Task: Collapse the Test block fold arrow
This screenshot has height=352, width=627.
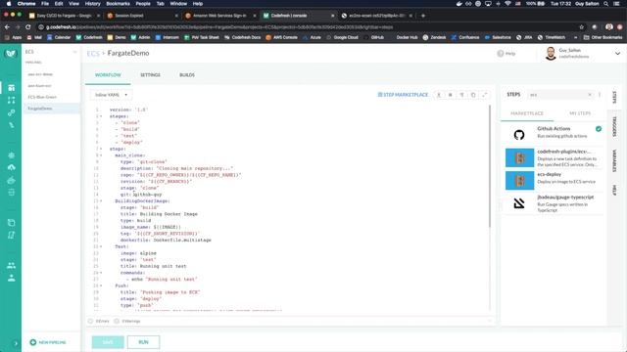Action: click(101, 246)
